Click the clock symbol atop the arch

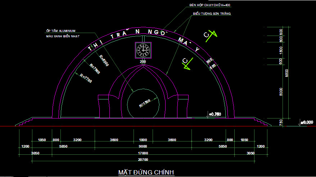coord(143,50)
